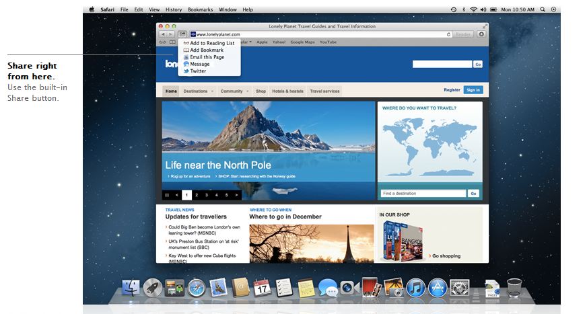Show the Reading List glasses icon in bookmarks bar
This screenshot has width=585, height=314.
click(x=163, y=42)
